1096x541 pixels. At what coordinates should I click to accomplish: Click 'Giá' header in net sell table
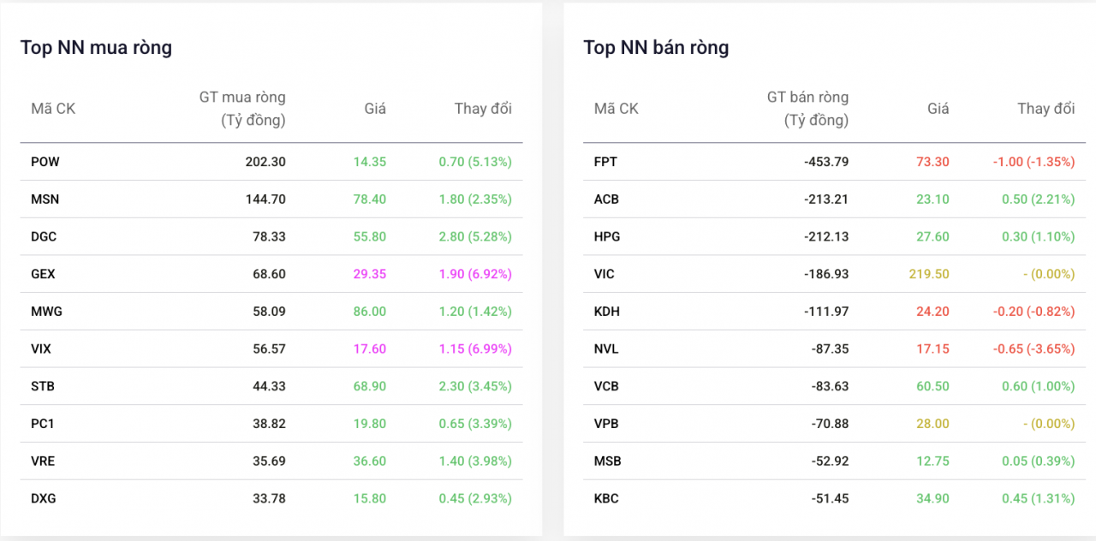(938, 109)
